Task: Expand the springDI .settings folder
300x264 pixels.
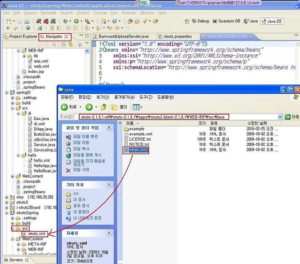Action: coord(12,98)
